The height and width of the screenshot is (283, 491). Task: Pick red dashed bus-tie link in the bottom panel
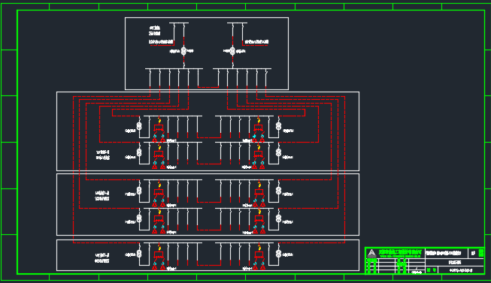coord(209,265)
